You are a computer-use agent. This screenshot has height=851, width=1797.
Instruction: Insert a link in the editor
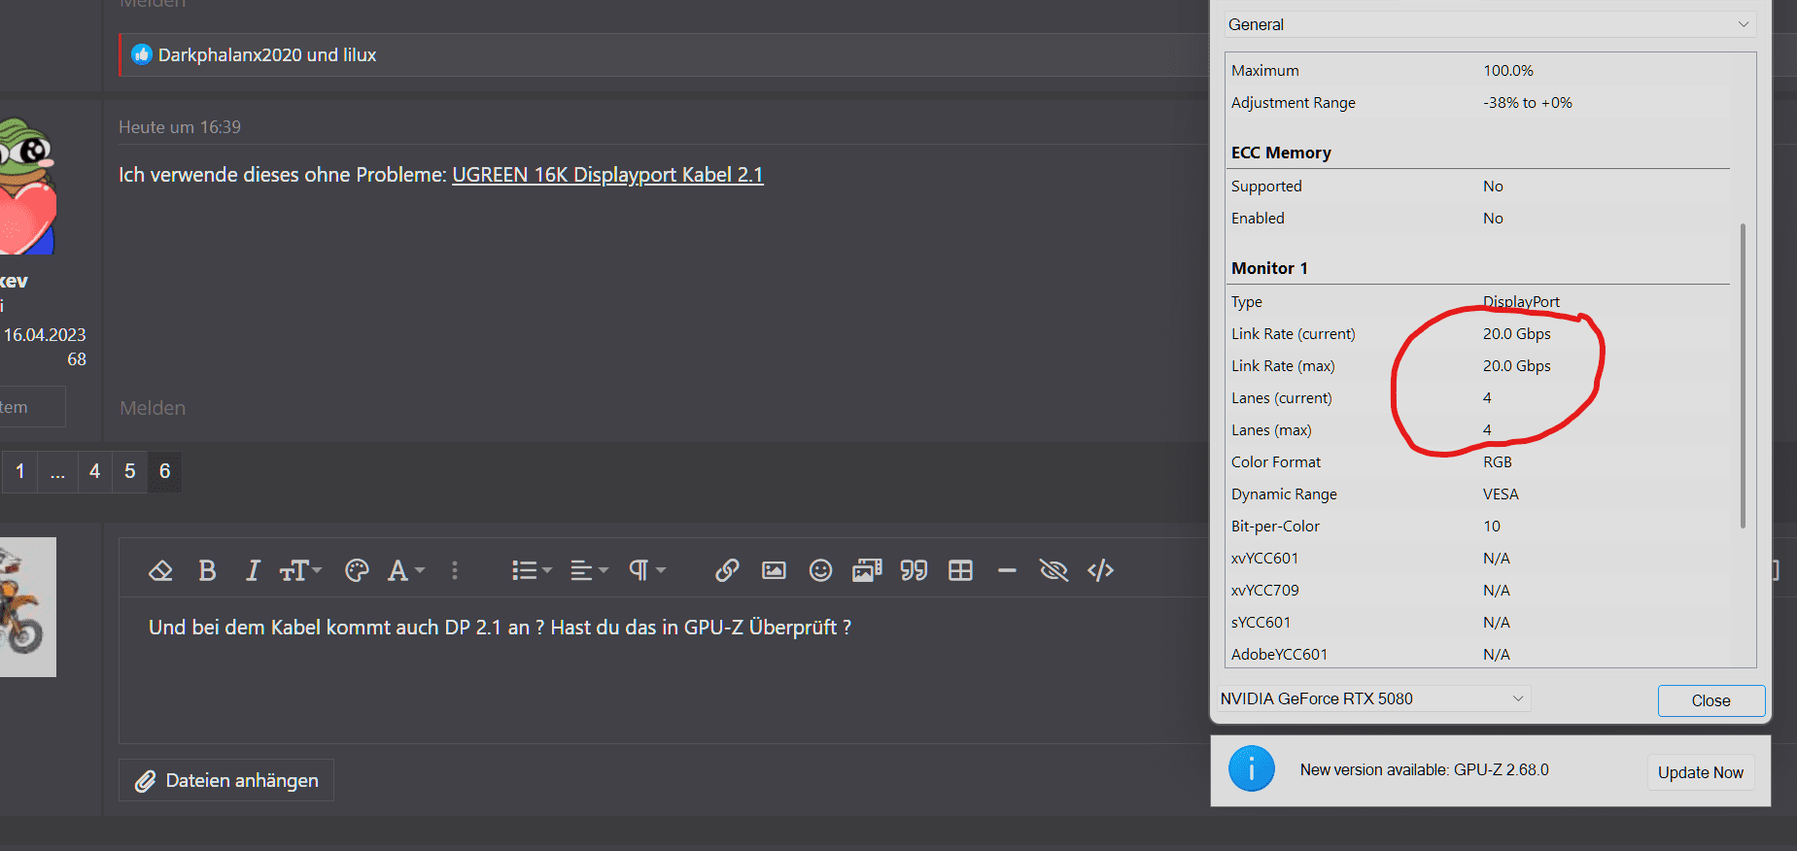pyautogui.click(x=727, y=570)
